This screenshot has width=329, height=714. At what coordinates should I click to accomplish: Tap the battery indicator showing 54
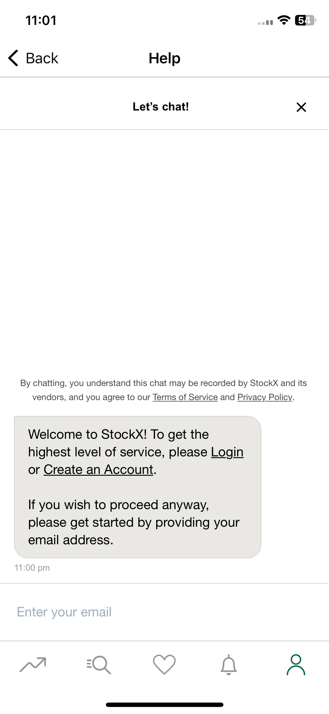(306, 20)
